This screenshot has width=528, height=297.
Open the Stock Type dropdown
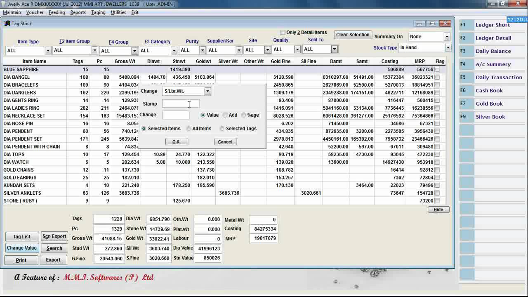point(448,47)
